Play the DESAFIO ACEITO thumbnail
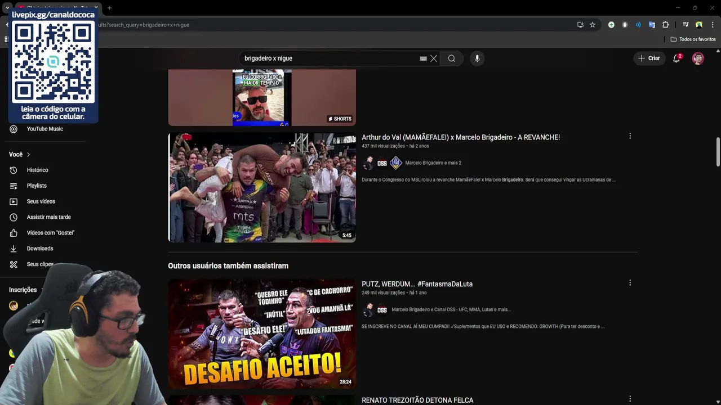Viewport: 721px width, 405px height. [262, 334]
